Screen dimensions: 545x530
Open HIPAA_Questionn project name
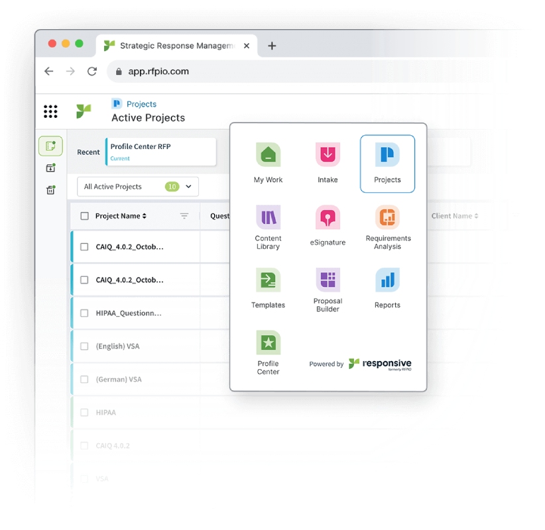point(129,313)
